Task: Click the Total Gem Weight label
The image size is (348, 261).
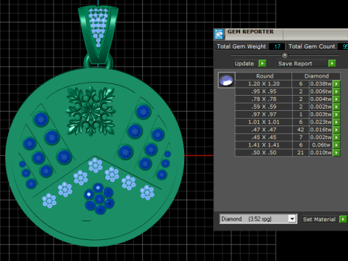Action: click(241, 46)
